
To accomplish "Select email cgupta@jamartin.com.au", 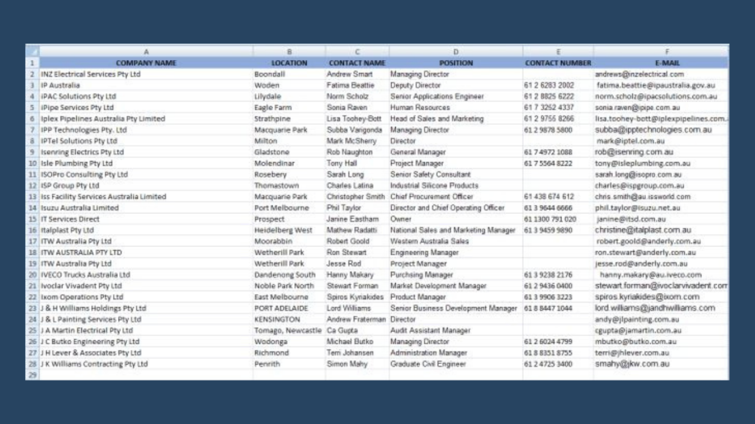I will point(661,330).
